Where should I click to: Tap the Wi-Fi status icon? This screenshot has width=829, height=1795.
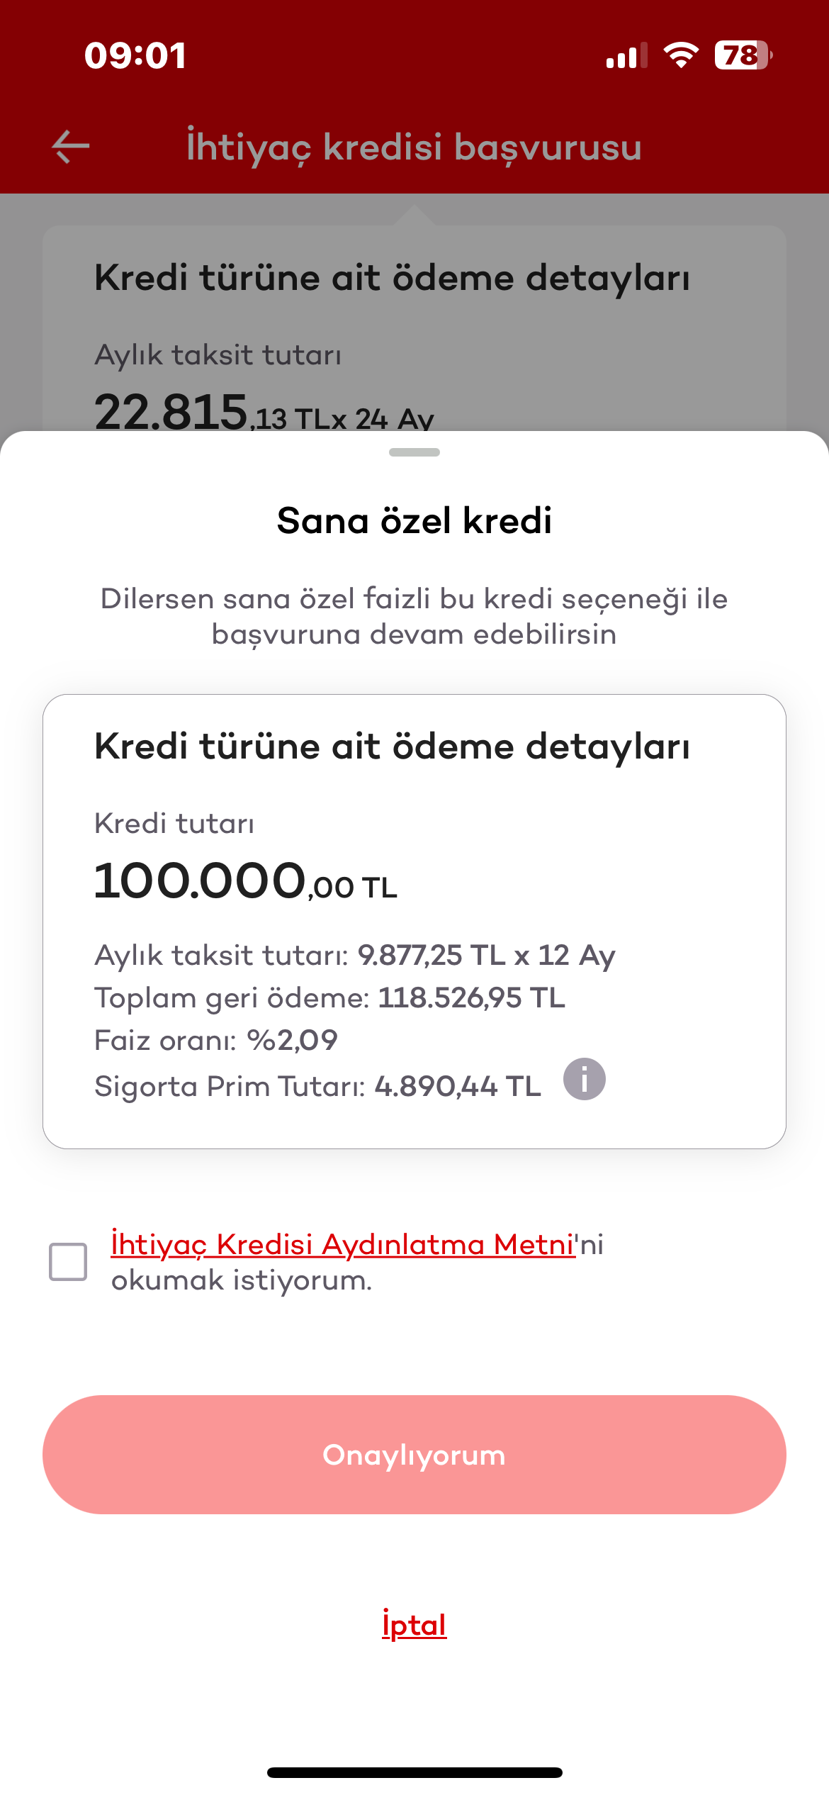pos(681,55)
